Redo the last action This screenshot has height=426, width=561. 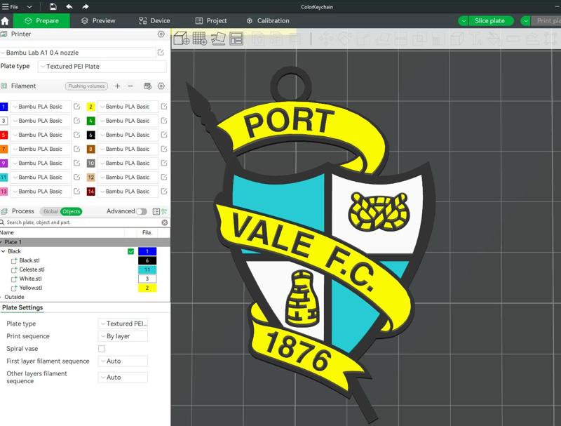tap(85, 6)
